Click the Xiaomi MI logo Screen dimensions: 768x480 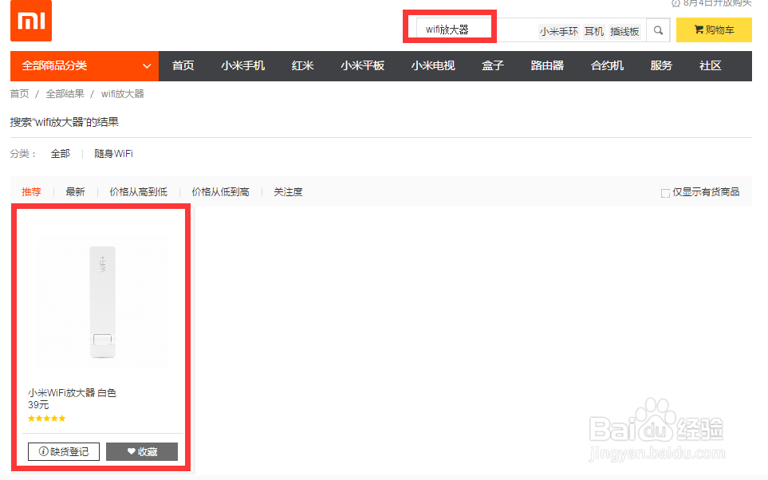coord(31,21)
